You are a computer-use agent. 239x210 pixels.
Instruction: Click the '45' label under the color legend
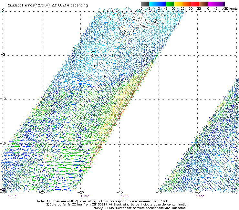tap(215, 9)
